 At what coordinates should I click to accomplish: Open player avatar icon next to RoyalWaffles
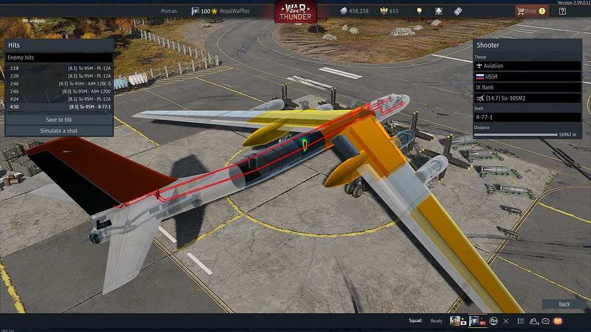[195, 11]
